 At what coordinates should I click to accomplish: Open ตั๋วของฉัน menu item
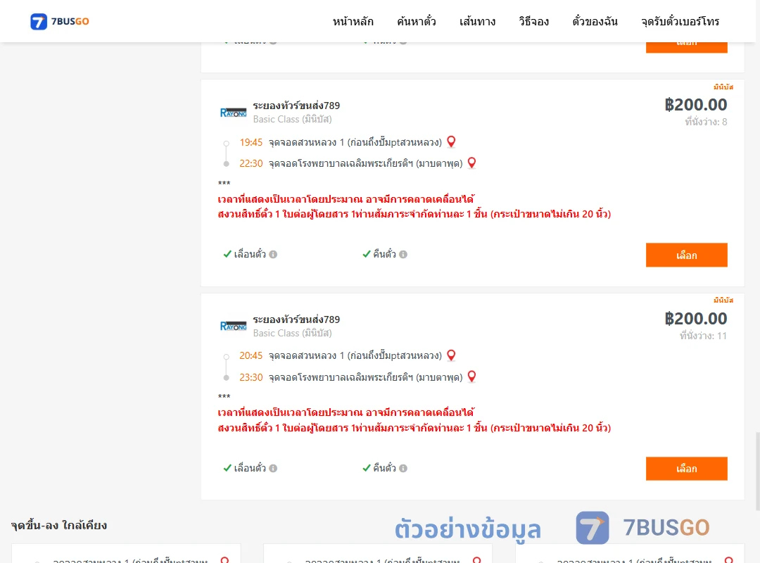point(595,21)
